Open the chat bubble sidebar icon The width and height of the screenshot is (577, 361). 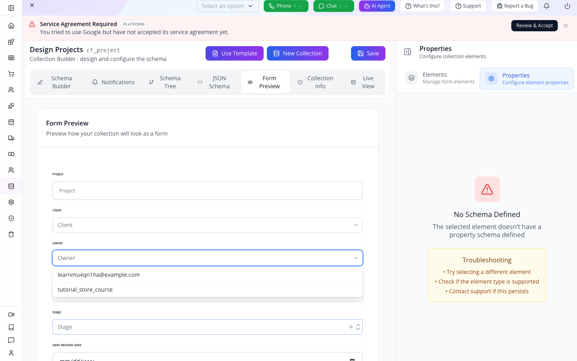click(11, 340)
